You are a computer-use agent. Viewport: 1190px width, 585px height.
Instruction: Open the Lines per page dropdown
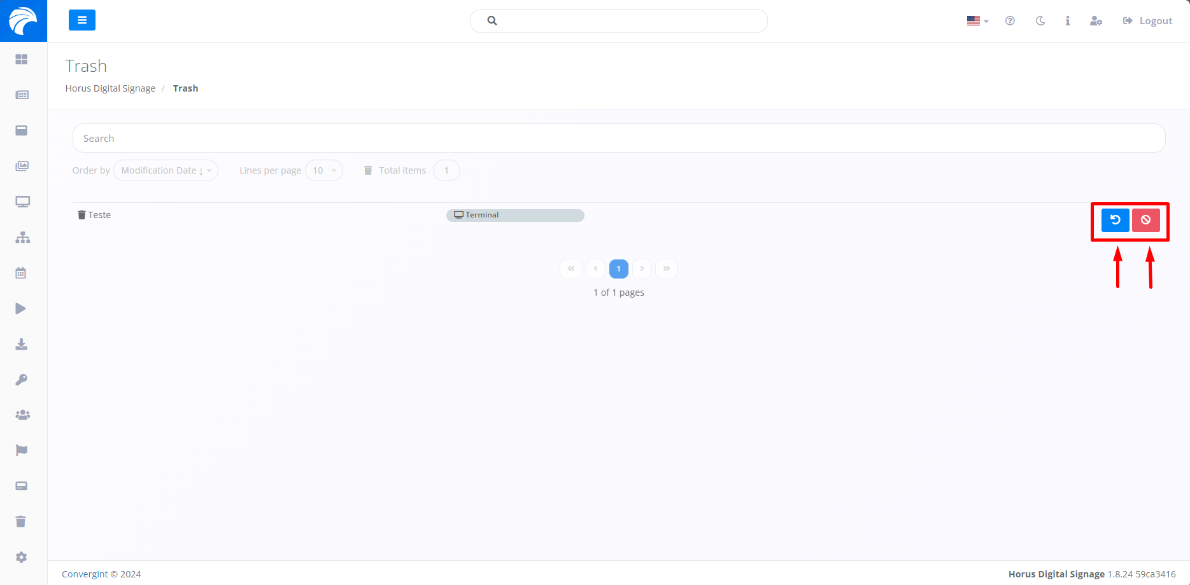click(323, 170)
